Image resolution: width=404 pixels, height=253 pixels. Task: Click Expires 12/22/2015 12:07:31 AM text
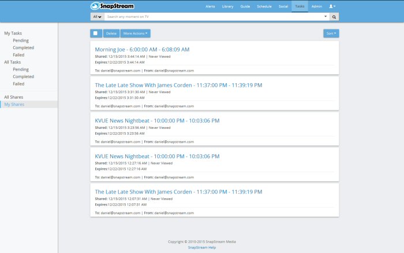click(121, 205)
